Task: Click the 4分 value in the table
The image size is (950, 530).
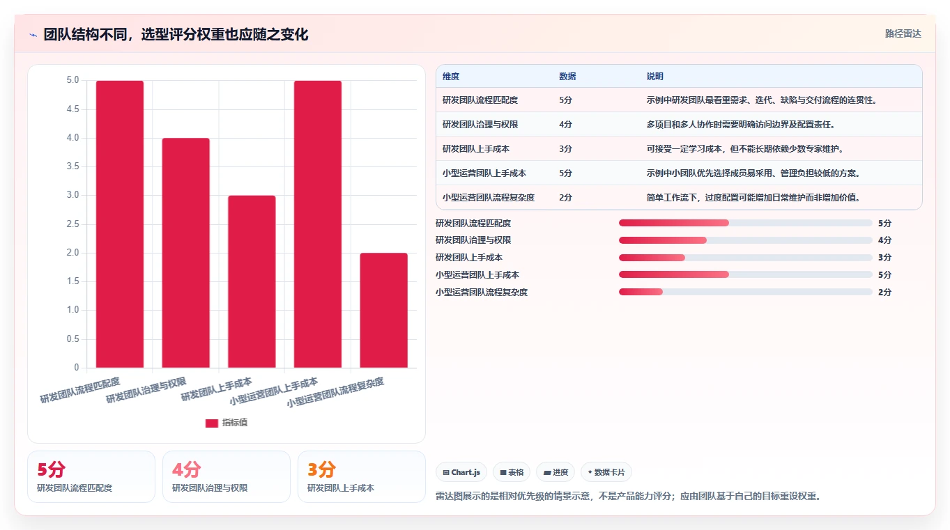Action: pyautogui.click(x=565, y=125)
